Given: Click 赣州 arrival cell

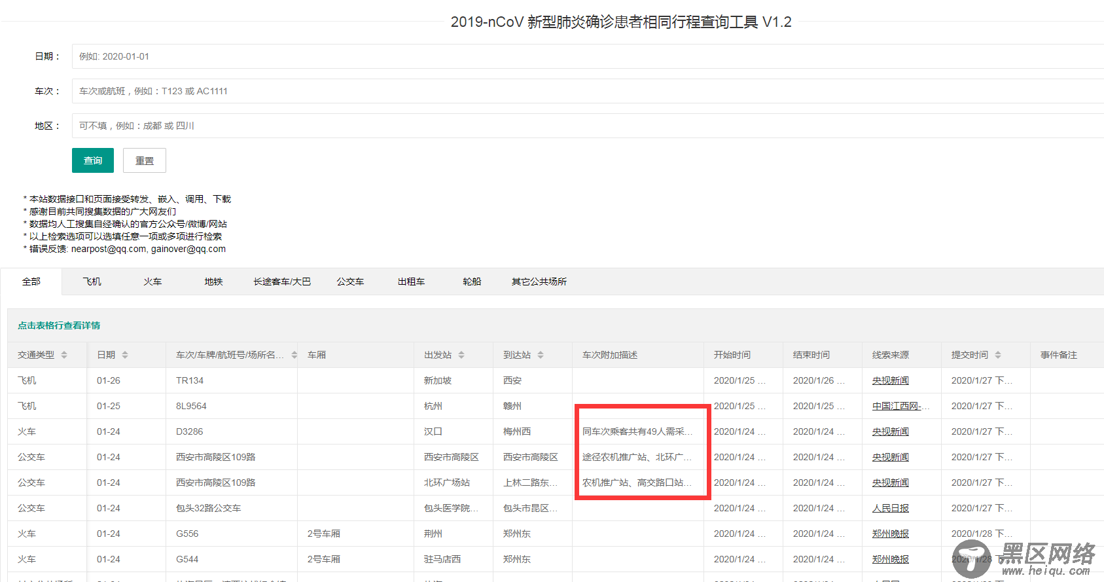Looking at the screenshot, I should click(533, 406).
